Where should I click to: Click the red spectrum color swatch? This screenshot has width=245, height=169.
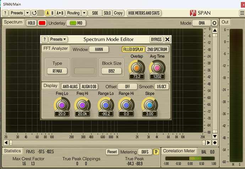pyautogui.click(x=42, y=23)
